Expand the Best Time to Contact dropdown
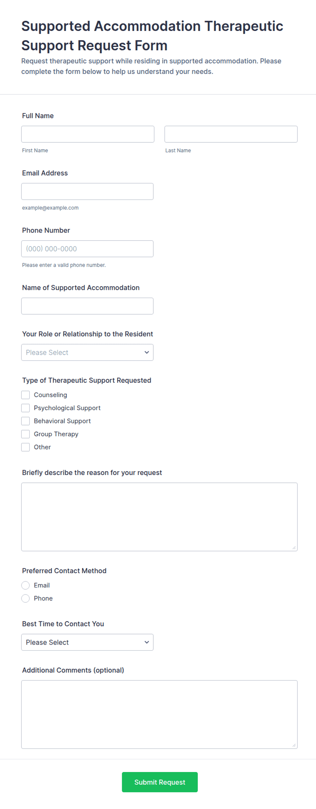 87,642
